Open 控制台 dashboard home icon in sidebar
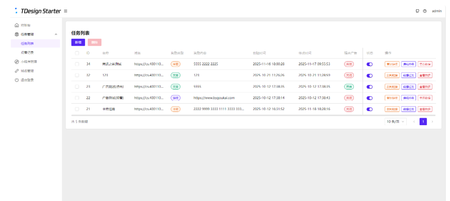The width and height of the screenshot is (450, 201). tap(17, 25)
